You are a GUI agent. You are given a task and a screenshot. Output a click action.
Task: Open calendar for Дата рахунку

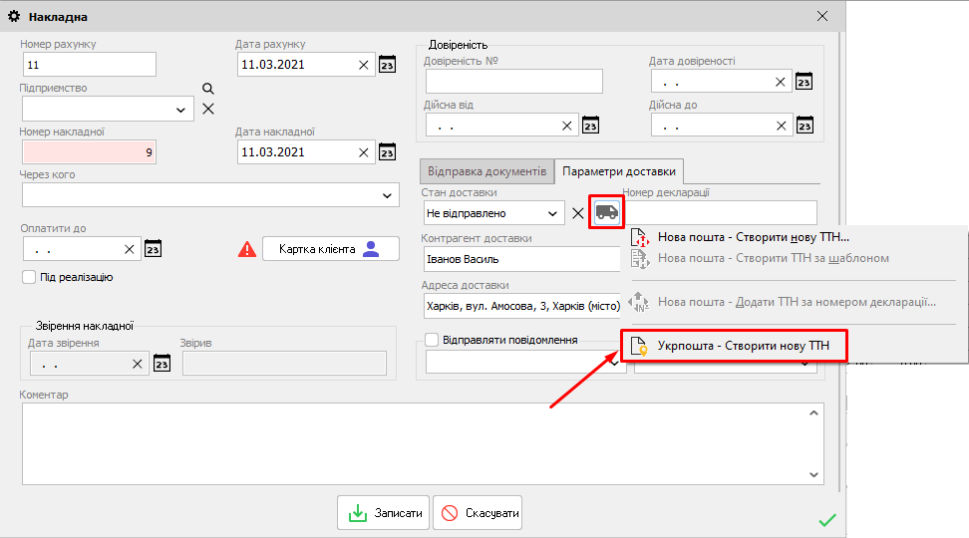[x=388, y=65]
